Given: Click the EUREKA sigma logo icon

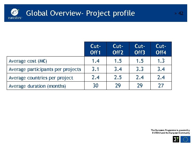Looking at the screenshot, I should coord(176,139).
